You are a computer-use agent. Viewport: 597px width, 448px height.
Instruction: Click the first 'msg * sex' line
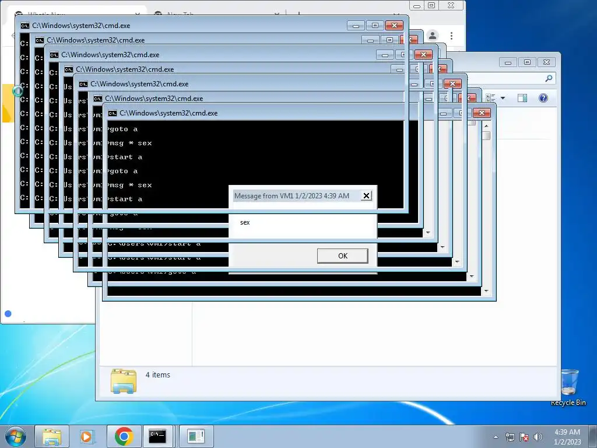[x=130, y=143]
